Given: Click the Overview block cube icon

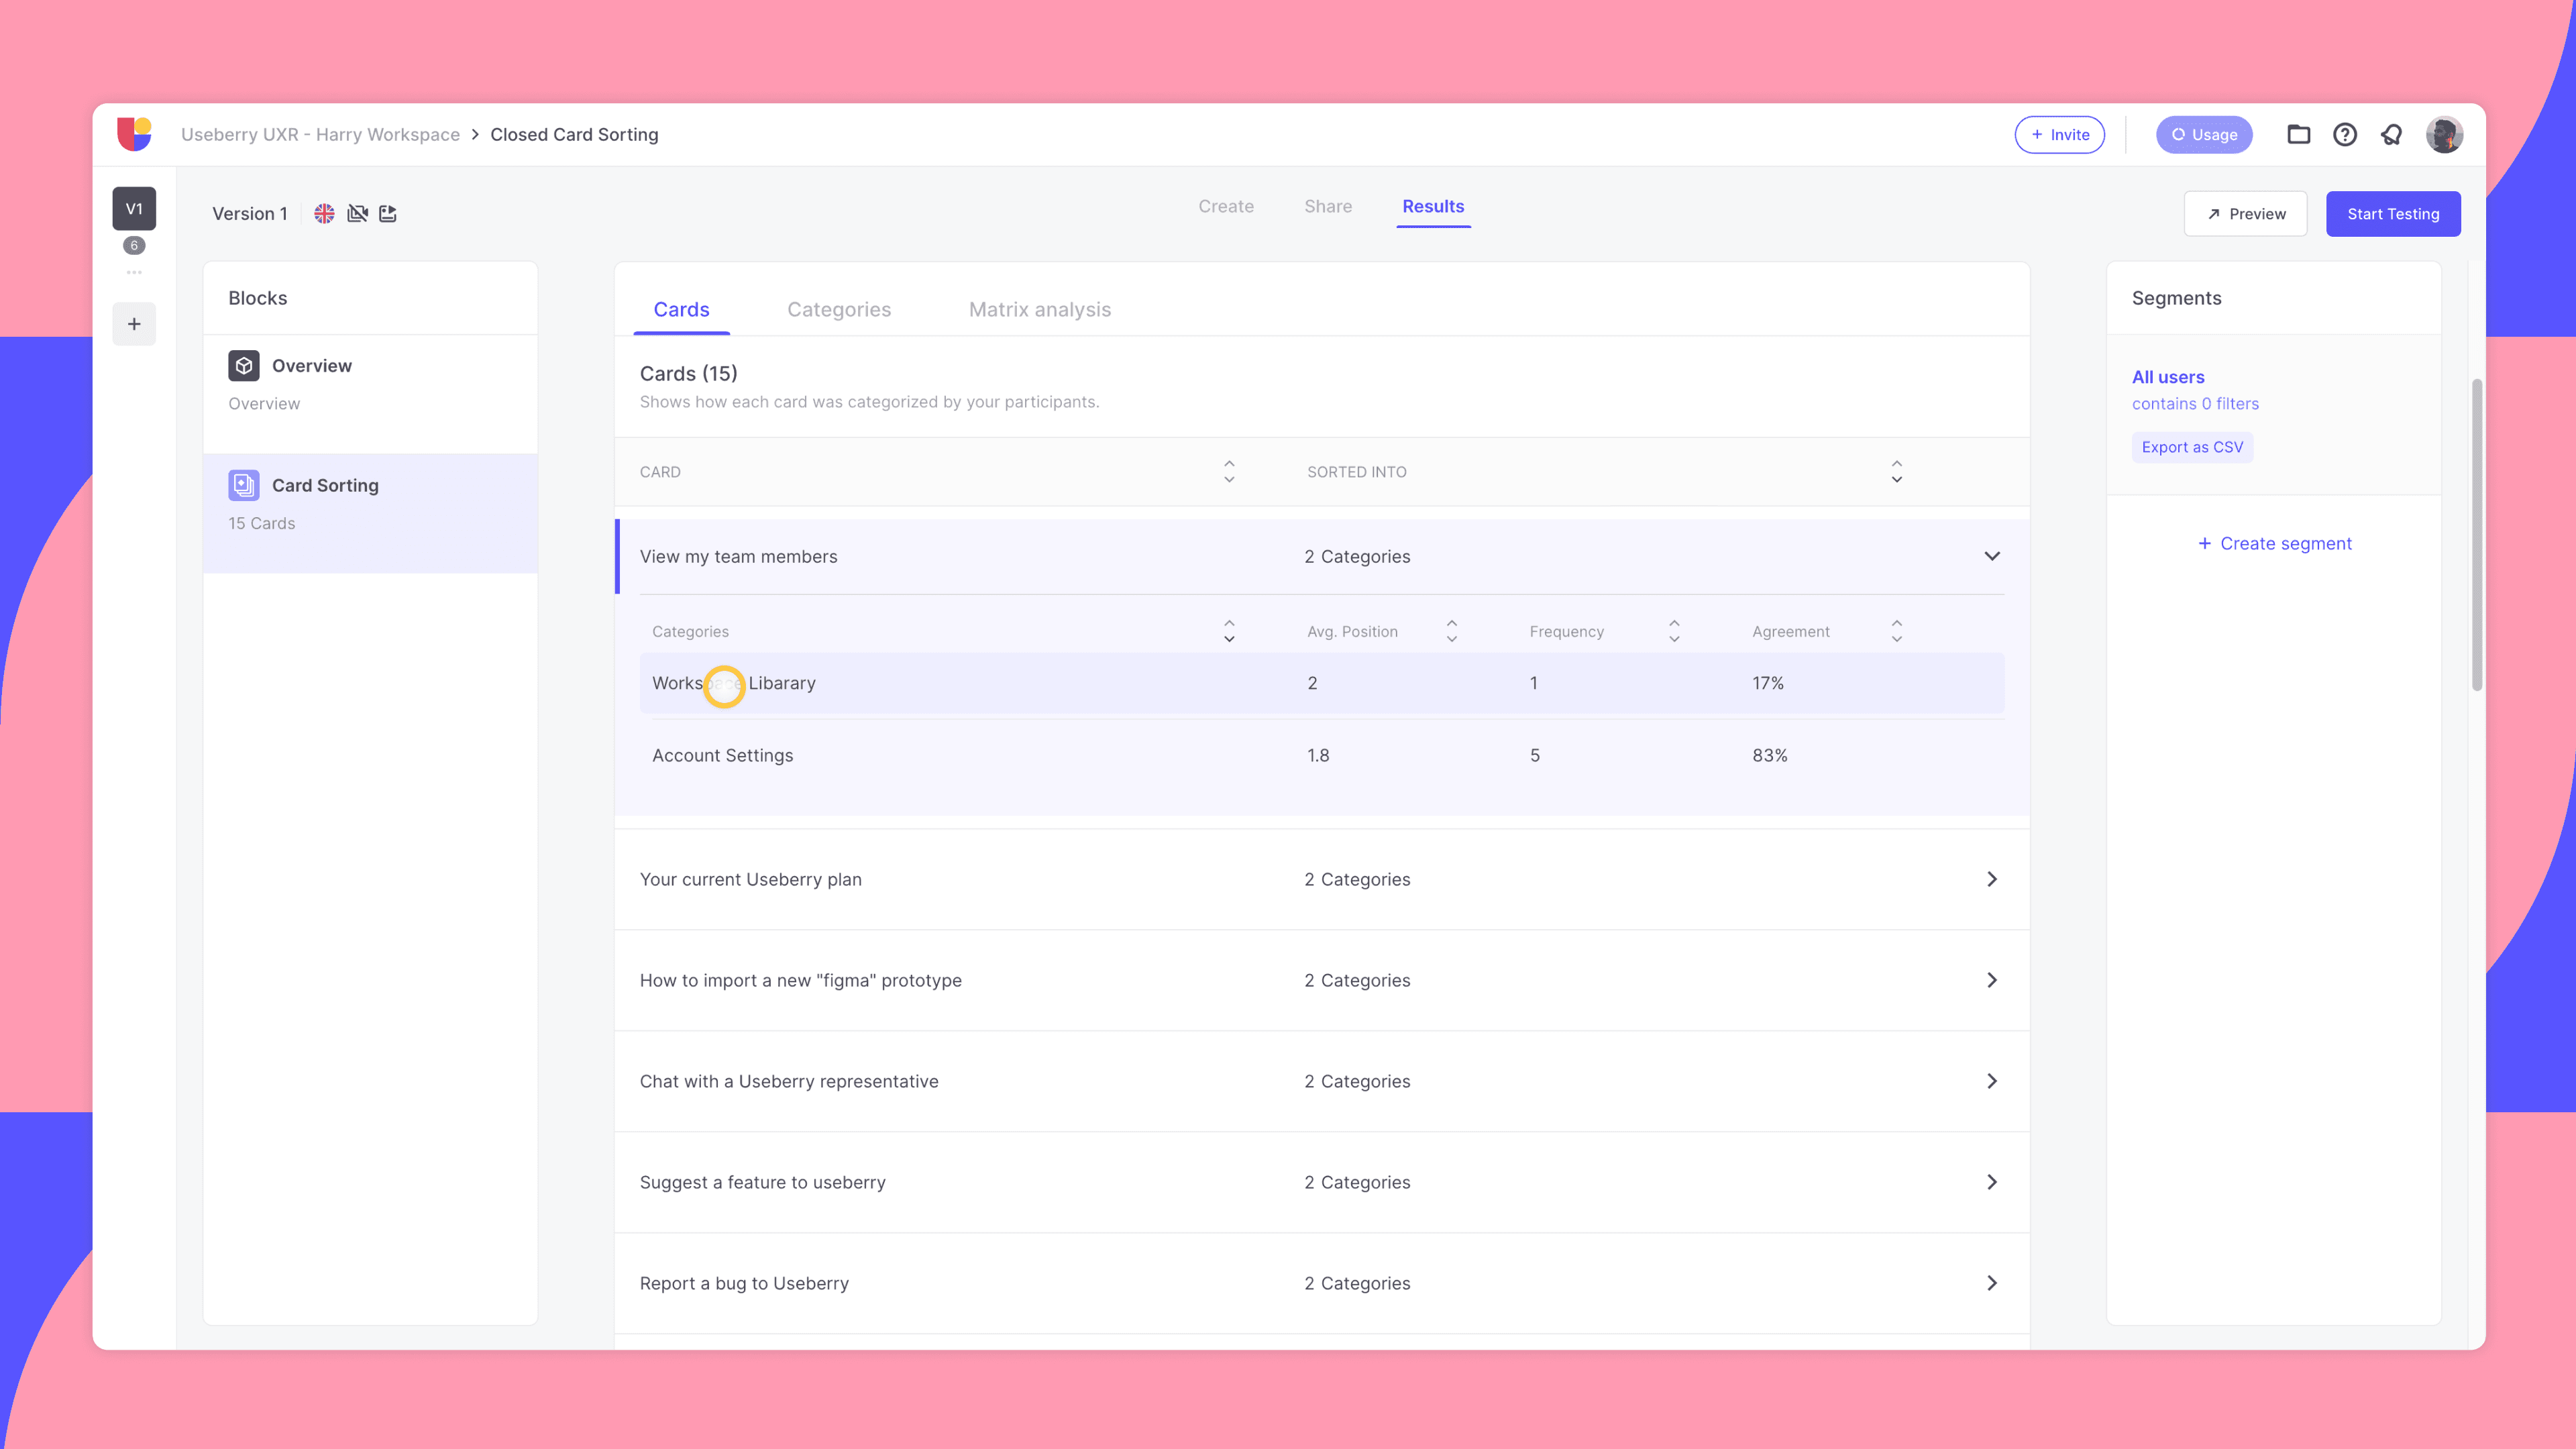Looking at the screenshot, I should point(243,365).
